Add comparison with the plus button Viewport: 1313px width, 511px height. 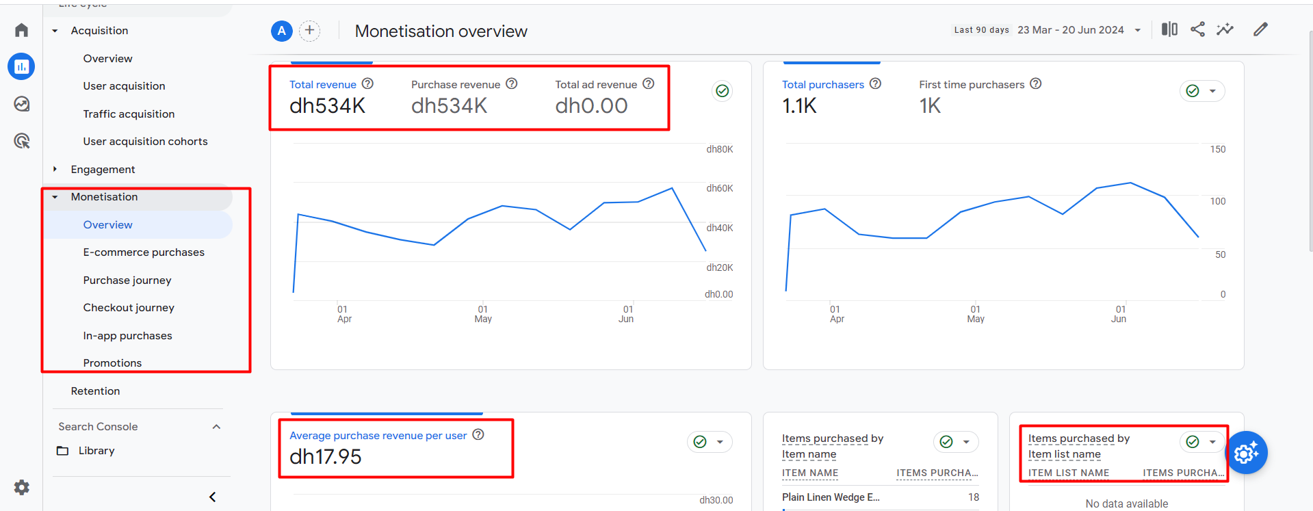(309, 31)
